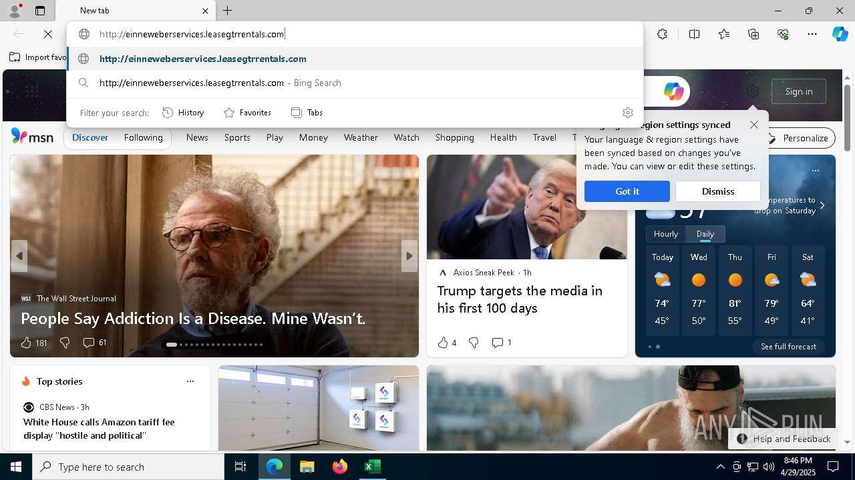
Task: Select the Following feed tab
Action: 144,138
